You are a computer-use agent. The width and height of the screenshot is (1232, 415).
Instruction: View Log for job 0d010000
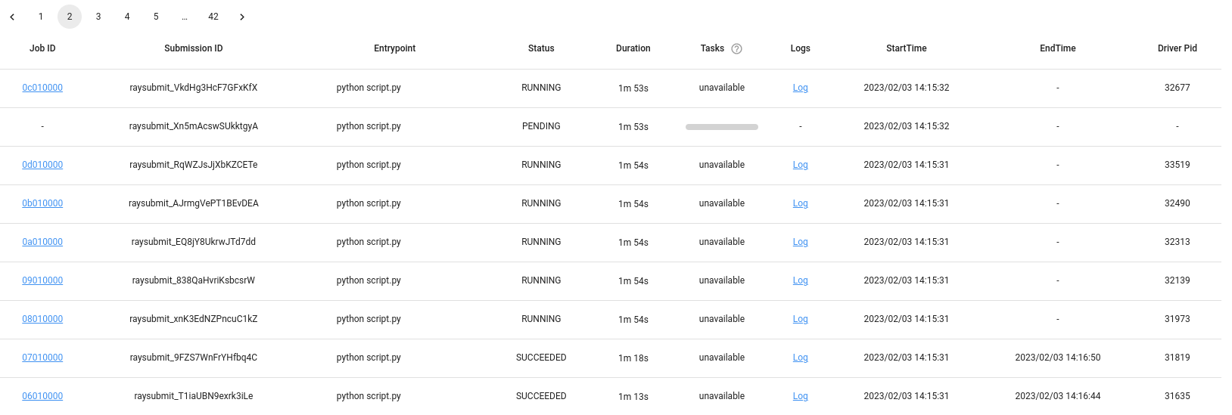click(x=801, y=165)
